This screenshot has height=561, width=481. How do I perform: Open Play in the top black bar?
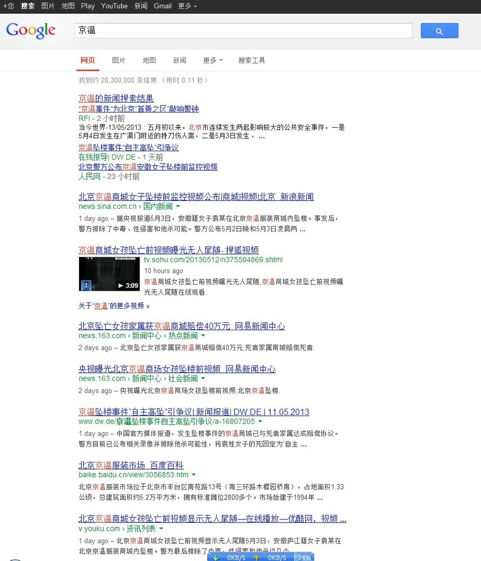88,6
